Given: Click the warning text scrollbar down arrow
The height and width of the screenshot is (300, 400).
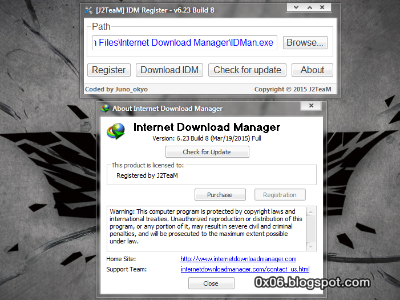Looking at the screenshot, I should click(x=311, y=247).
